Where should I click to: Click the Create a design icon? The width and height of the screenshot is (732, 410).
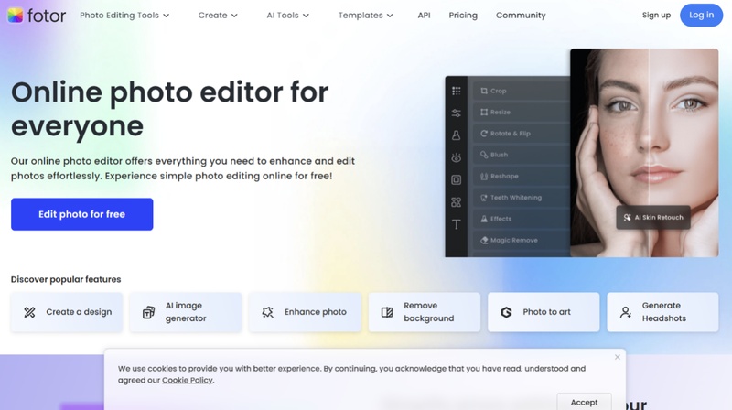29,312
